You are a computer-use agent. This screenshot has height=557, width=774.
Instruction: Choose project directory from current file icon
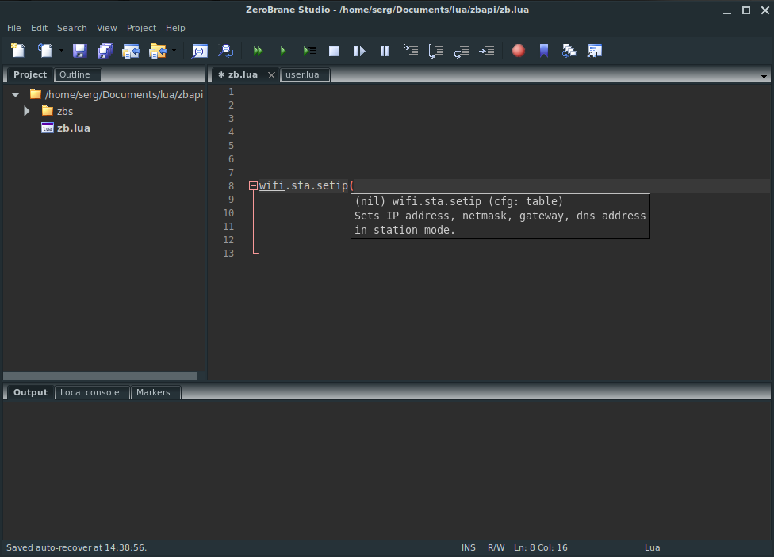coord(131,51)
